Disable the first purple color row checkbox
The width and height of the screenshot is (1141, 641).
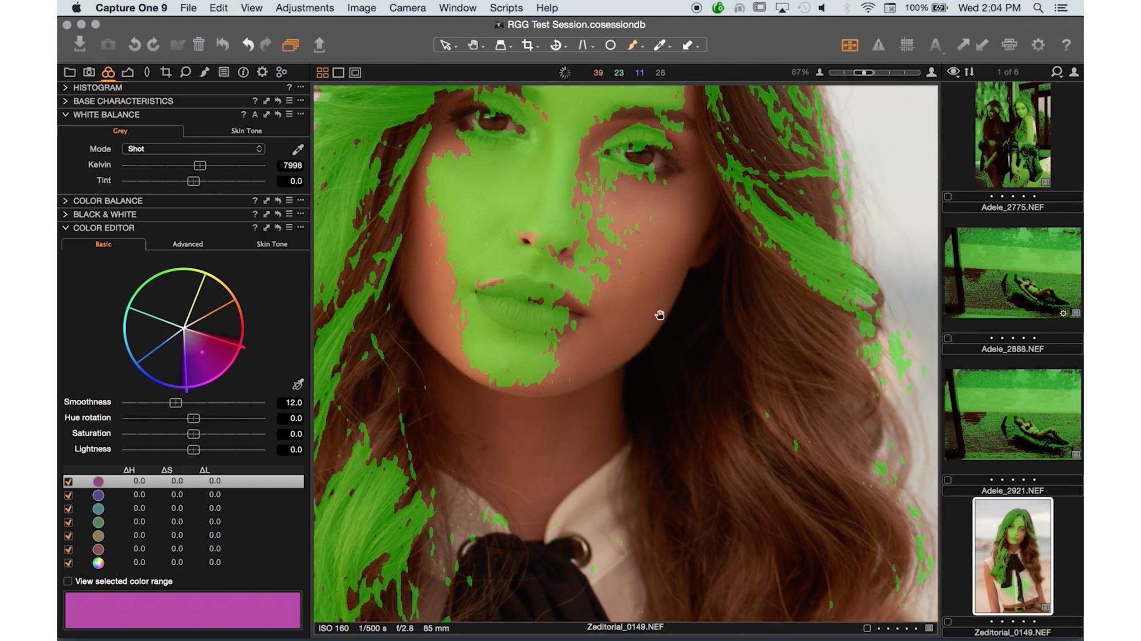[x=69, y=481]
